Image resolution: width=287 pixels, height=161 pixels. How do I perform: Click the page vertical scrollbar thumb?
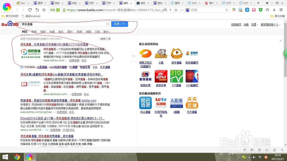pos(285,49)
